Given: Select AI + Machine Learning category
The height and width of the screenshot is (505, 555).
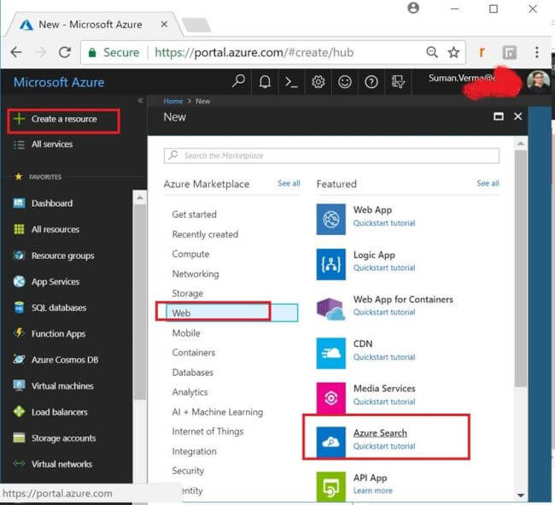Looking at the screenshot, I should tap(218, 412).
